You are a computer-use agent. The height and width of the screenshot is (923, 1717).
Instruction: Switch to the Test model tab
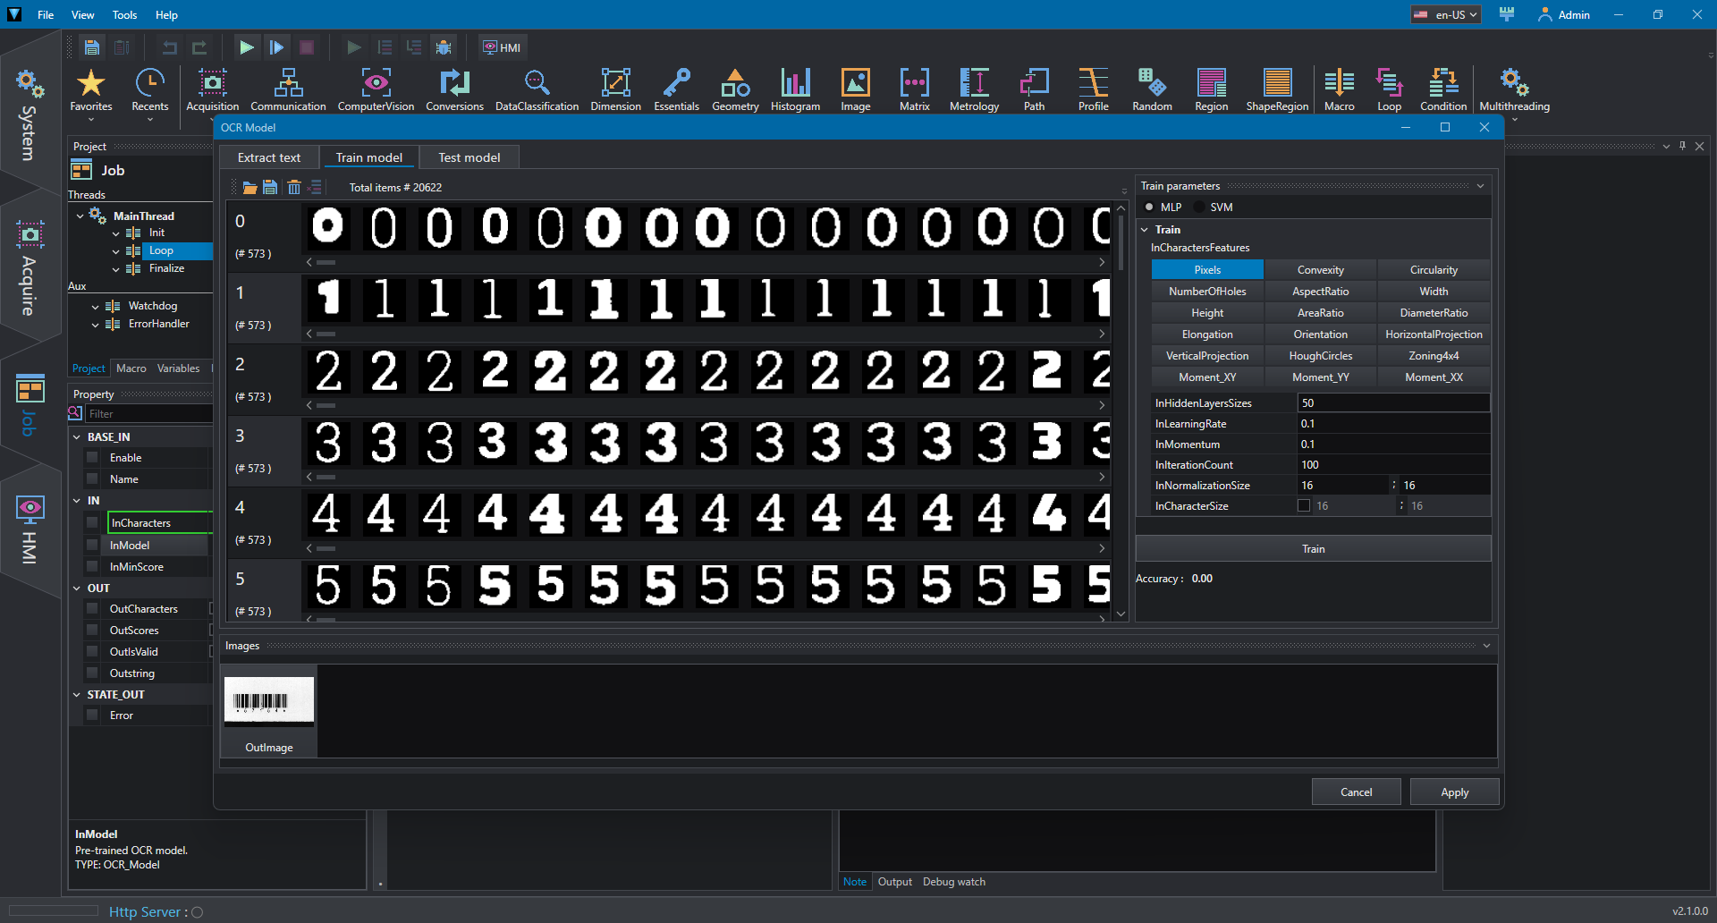(469, 157)
